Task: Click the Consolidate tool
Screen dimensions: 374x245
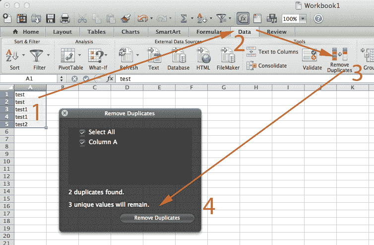Action: 266,66
